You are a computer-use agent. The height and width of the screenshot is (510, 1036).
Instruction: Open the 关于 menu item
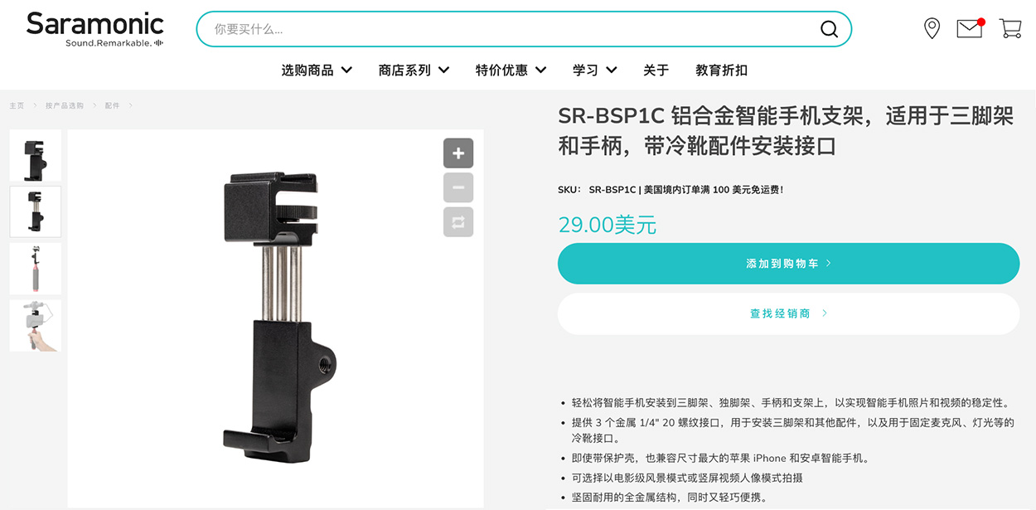click(x=656, y=70)
